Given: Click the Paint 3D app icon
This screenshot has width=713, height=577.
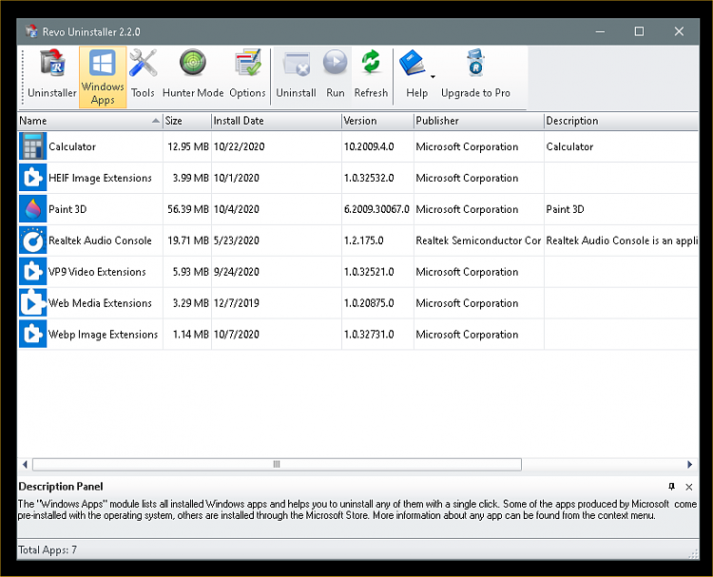Looking at the screenshot, I should 32,209.
